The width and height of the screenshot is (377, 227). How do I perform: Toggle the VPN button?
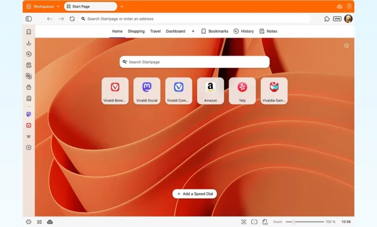coord(337,19)
